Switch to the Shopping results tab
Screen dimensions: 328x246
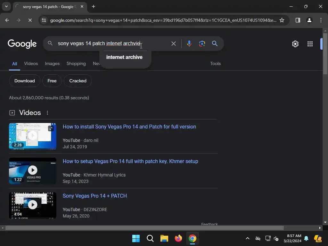click(76, 64)
